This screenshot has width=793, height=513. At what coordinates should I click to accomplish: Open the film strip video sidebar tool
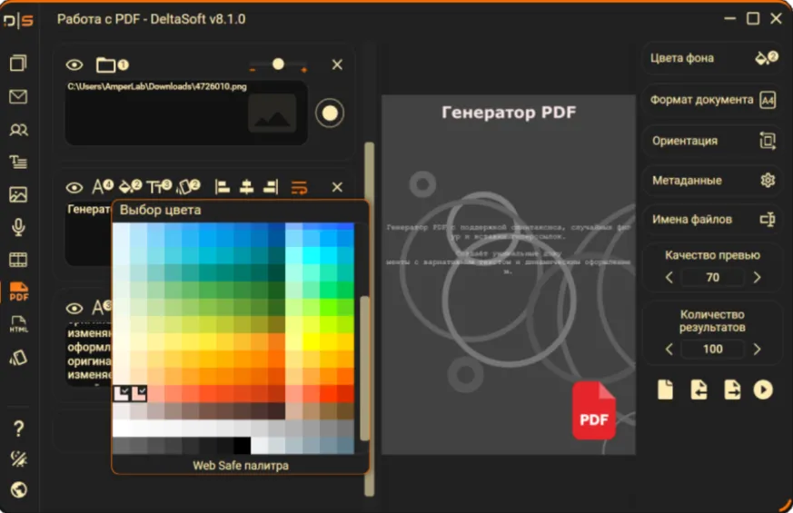click(18, 260)
